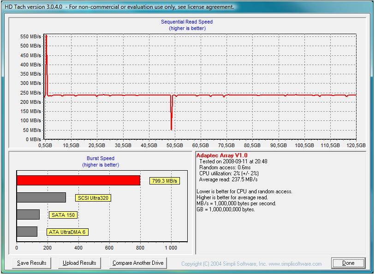Click the 50,5GB axis label
Screen dimensions: 375x274
click(x=175, y=145)
